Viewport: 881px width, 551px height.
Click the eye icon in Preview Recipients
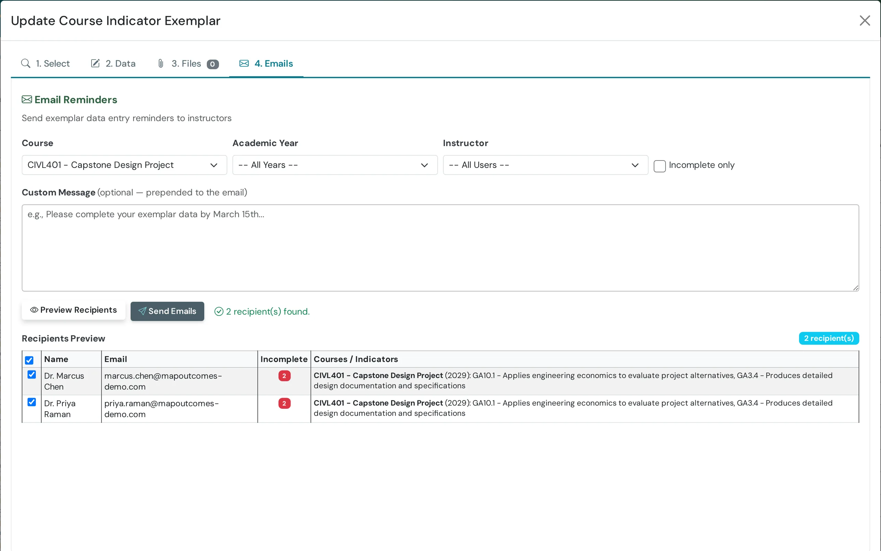(x=34, y=310)
